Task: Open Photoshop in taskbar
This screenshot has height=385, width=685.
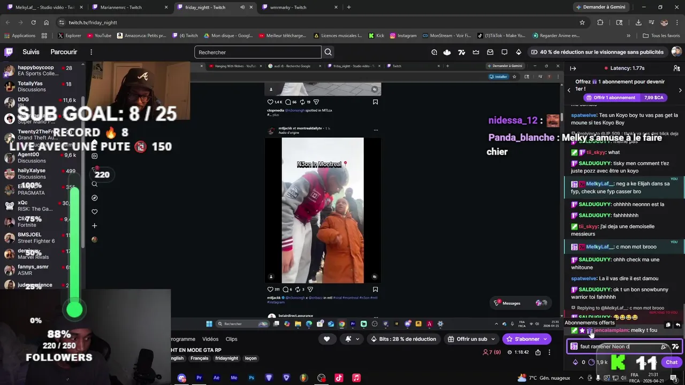Action: (x=251, y=378)
